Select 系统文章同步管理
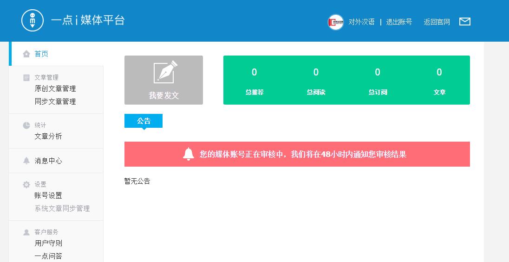The height and width of the screenshot is (262, 509). click(62, 209)
